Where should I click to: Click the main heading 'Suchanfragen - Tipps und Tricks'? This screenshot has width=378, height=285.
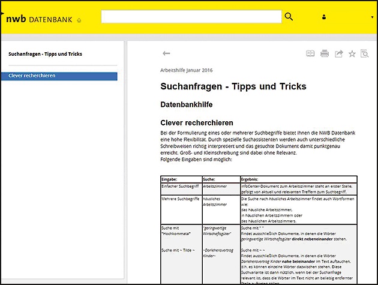coord(233,86)
